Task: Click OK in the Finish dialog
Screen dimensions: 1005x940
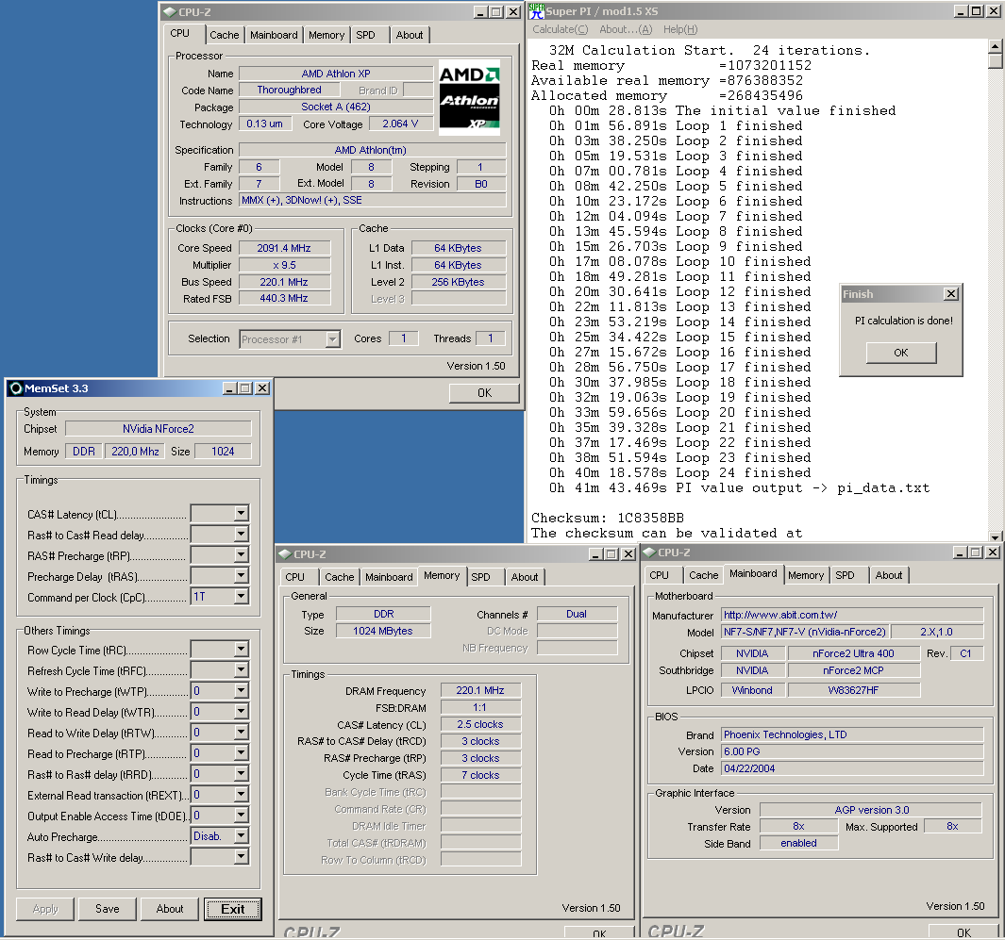Action: pyautogui.click(x=901, y=353)
